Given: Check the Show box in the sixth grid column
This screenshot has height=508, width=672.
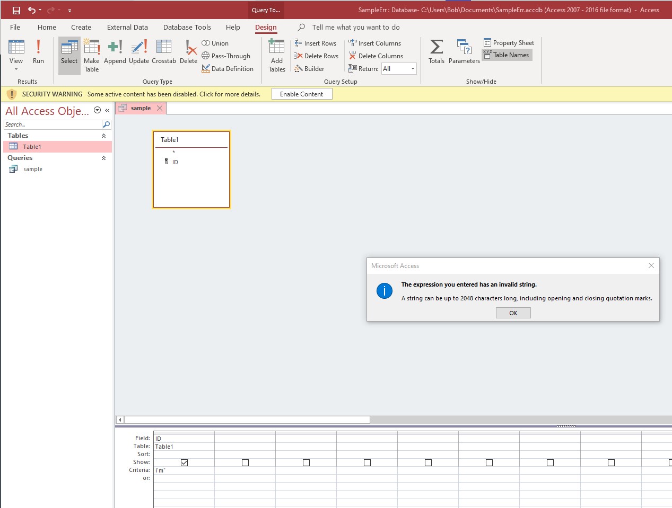Looking at the screenshot, I should coord(489,462).
